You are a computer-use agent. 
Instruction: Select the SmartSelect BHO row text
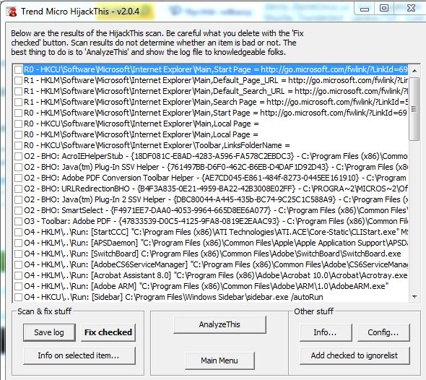[x=216, y=211]
